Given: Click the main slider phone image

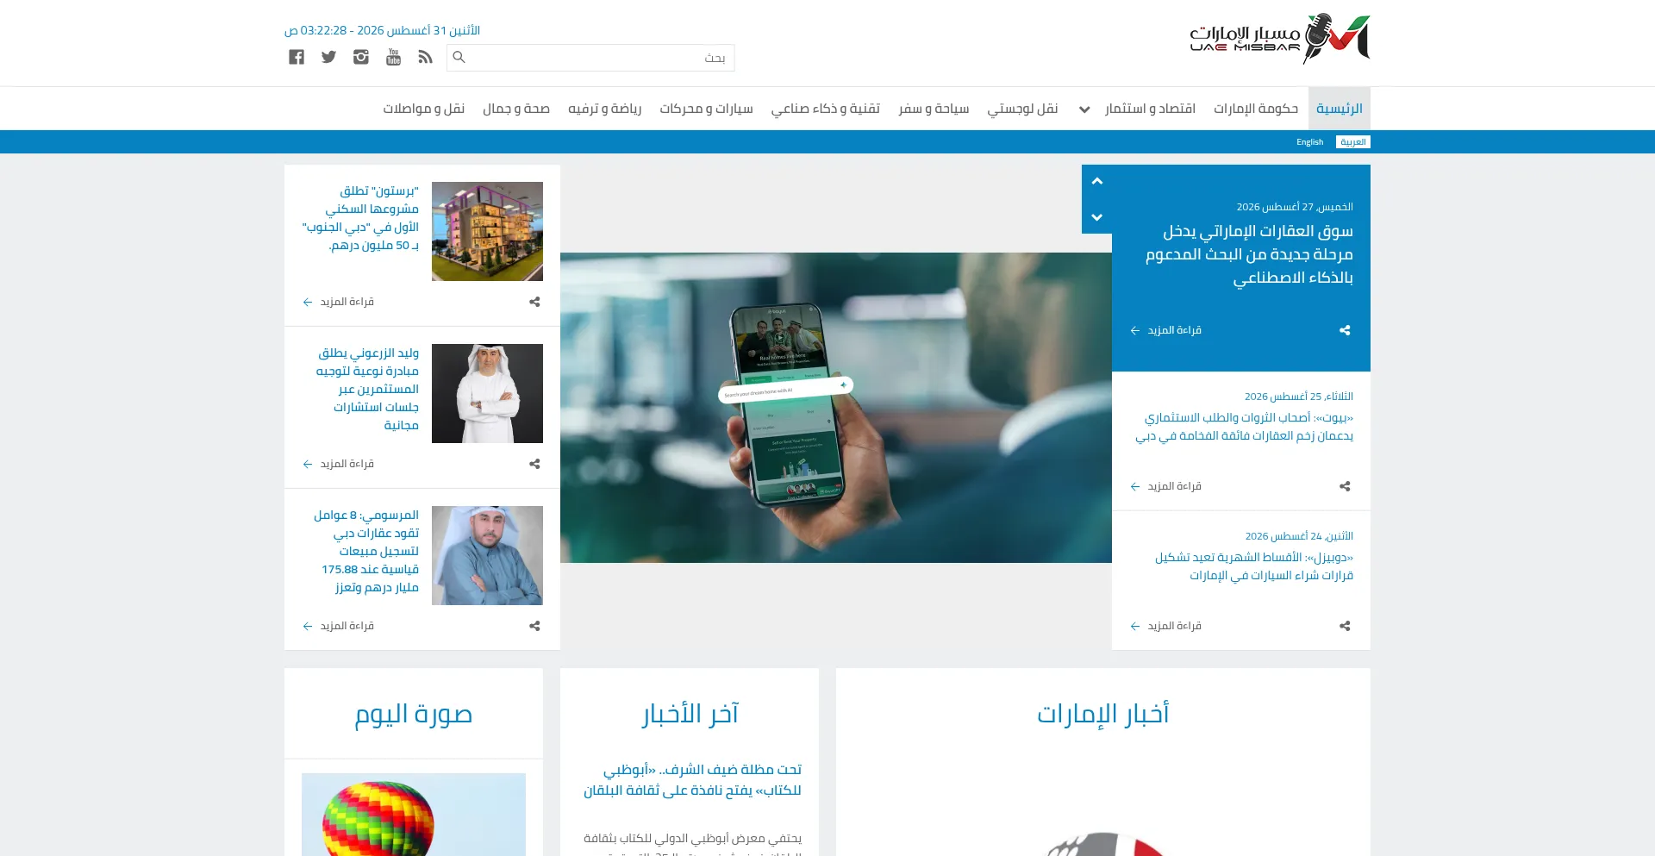Looking at the screenshot, I should coord(836,408).
